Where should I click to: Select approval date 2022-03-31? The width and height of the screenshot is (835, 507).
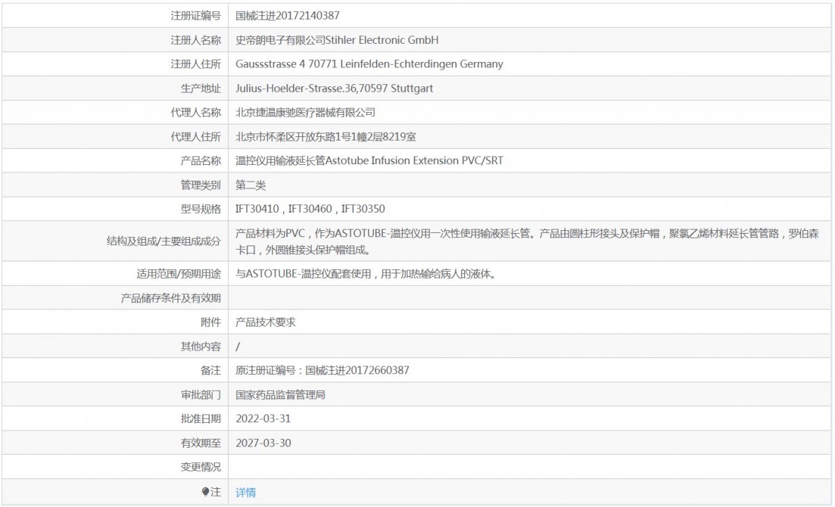(x=263, y=419)
